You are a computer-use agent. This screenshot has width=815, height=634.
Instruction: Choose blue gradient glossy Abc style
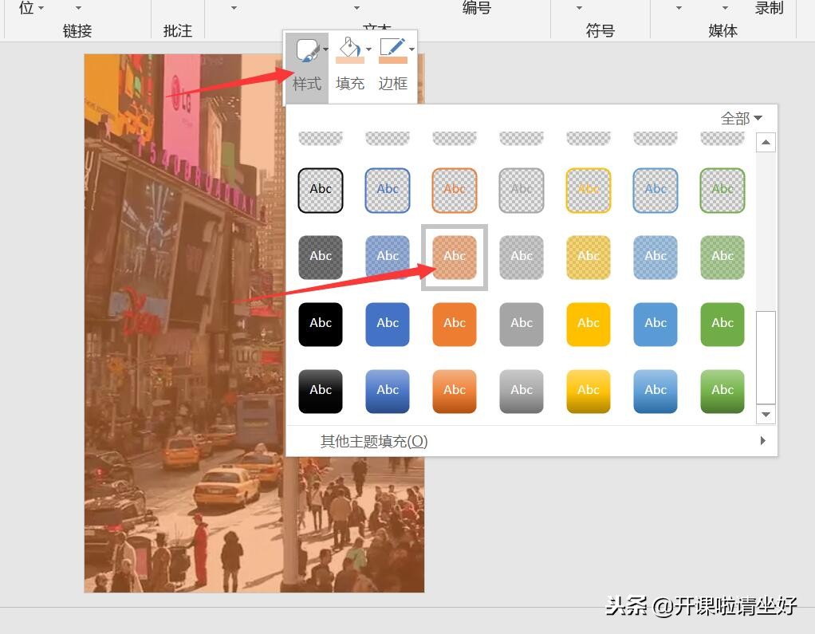pos(388,392)
